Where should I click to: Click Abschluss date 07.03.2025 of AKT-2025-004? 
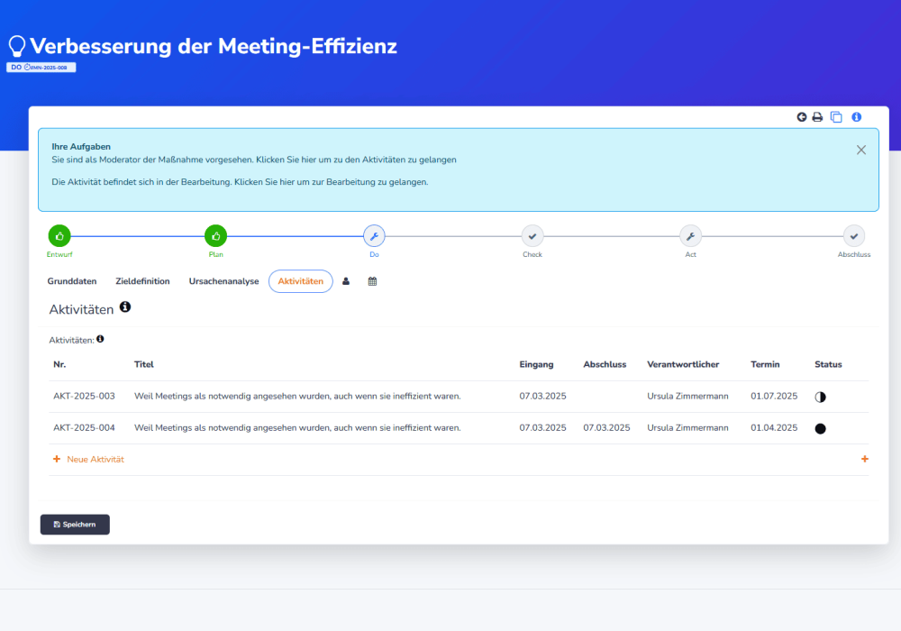606,427
